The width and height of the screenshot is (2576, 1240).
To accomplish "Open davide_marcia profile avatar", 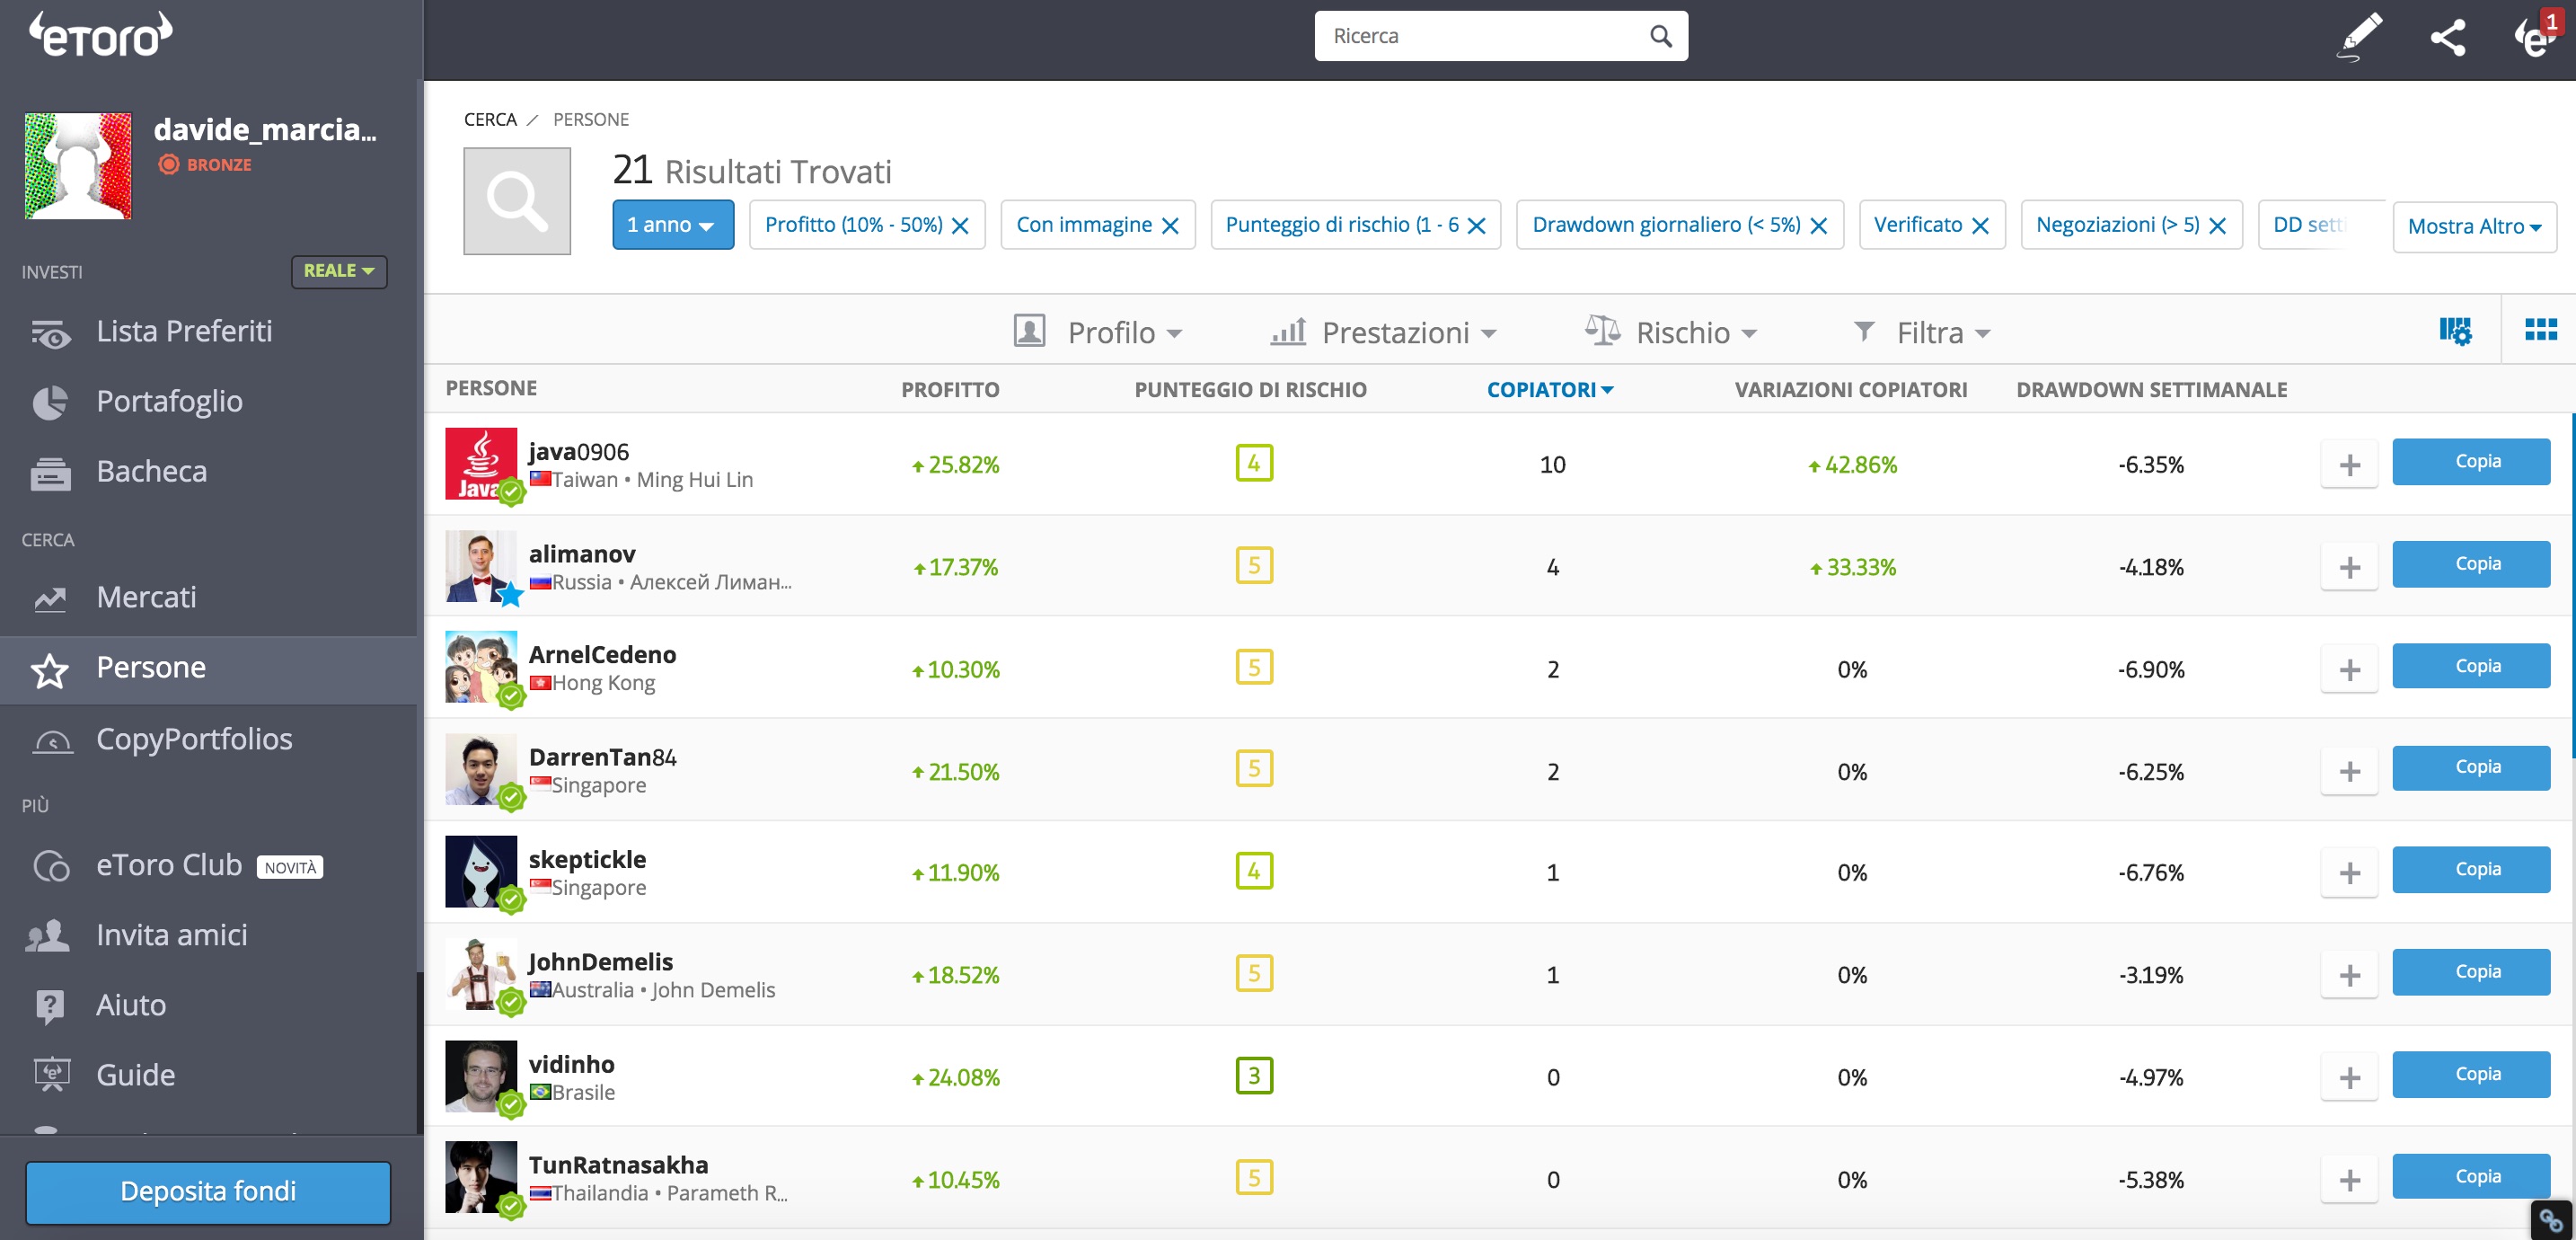I will point(78,166).
